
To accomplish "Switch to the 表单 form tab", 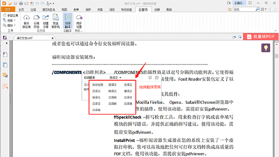I will point(76,10).
